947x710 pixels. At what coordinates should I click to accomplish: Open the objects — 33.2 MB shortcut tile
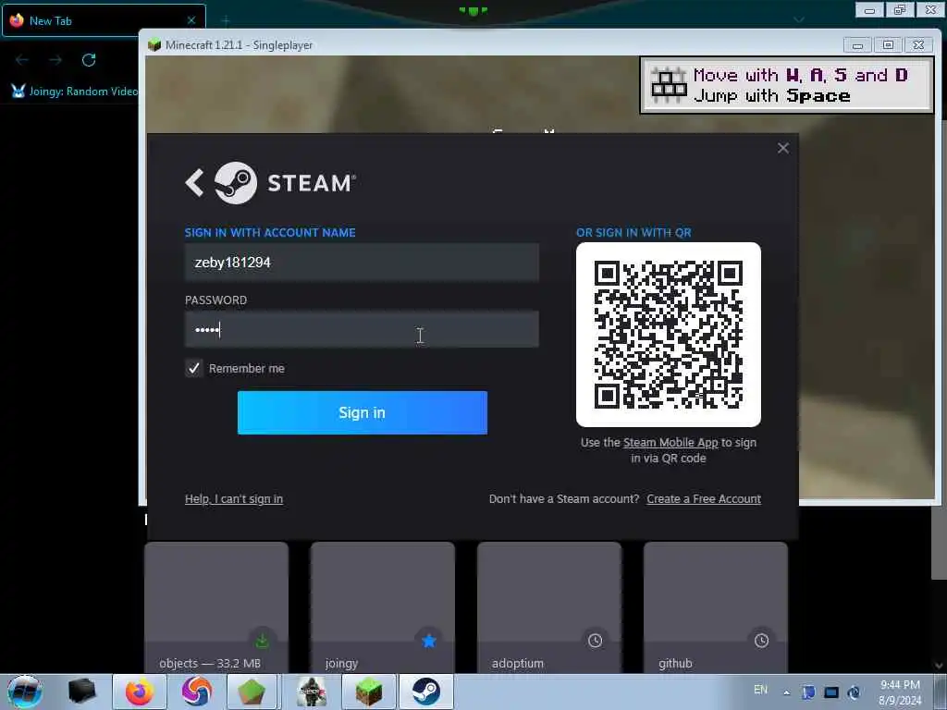[x=216, y=607]
